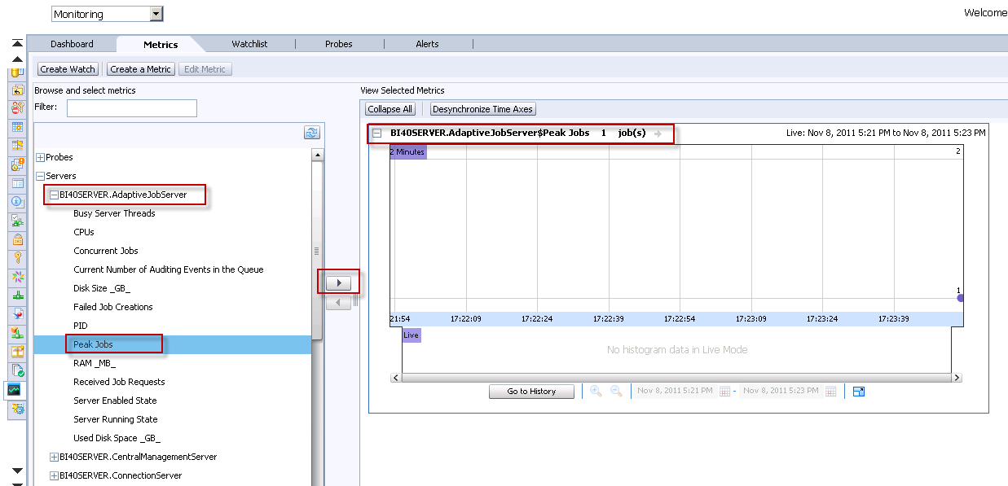Viewport: 1008px width, 486px height.
Task: Click the Create Watch button
Action: click(68, 69)
